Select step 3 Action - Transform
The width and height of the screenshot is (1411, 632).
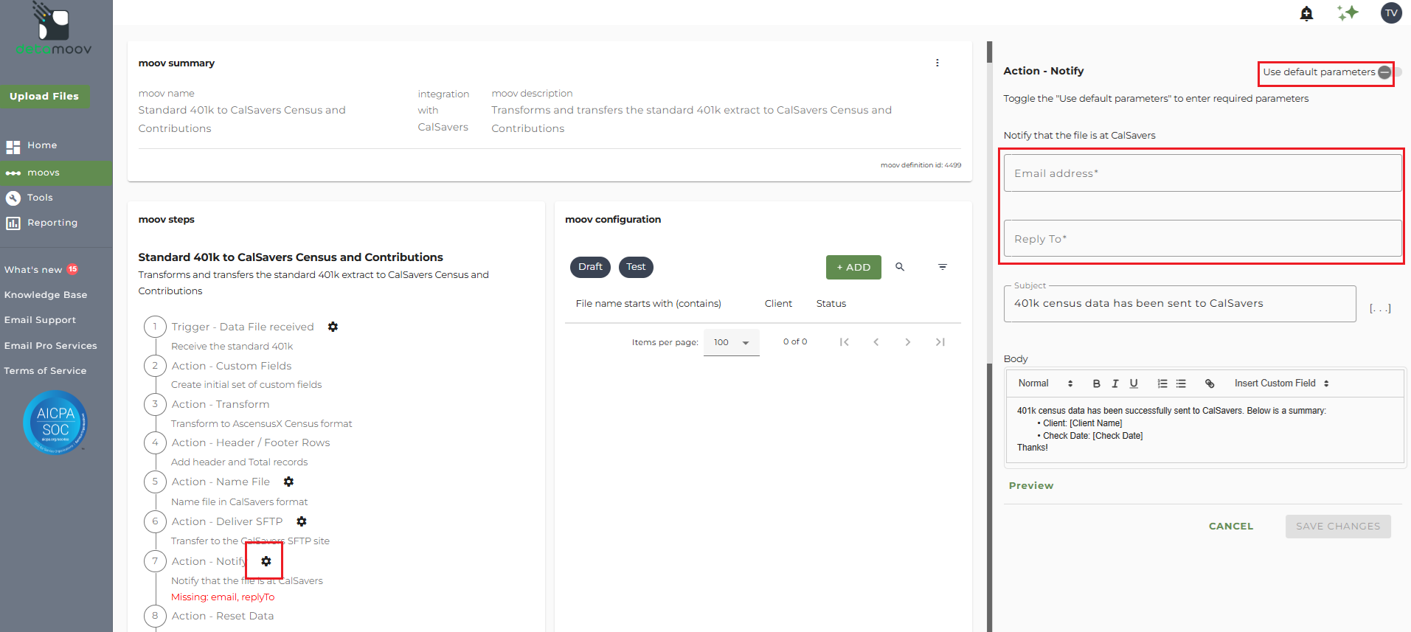pyautogui.click(x=221, y=404)
